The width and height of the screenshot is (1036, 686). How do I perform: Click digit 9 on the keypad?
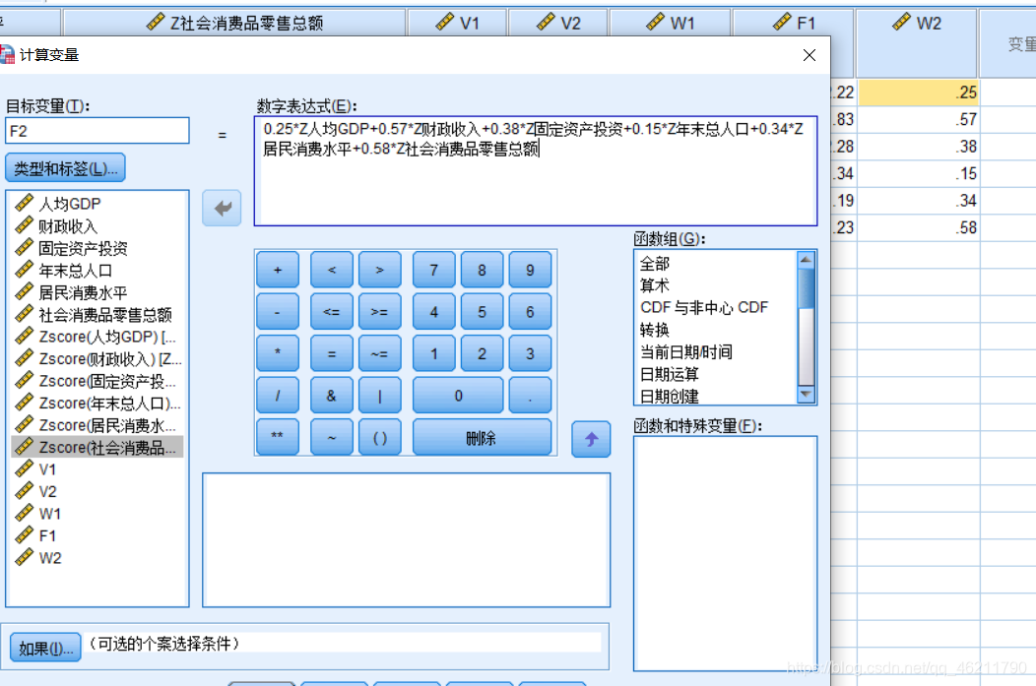[x=530, y=270]
